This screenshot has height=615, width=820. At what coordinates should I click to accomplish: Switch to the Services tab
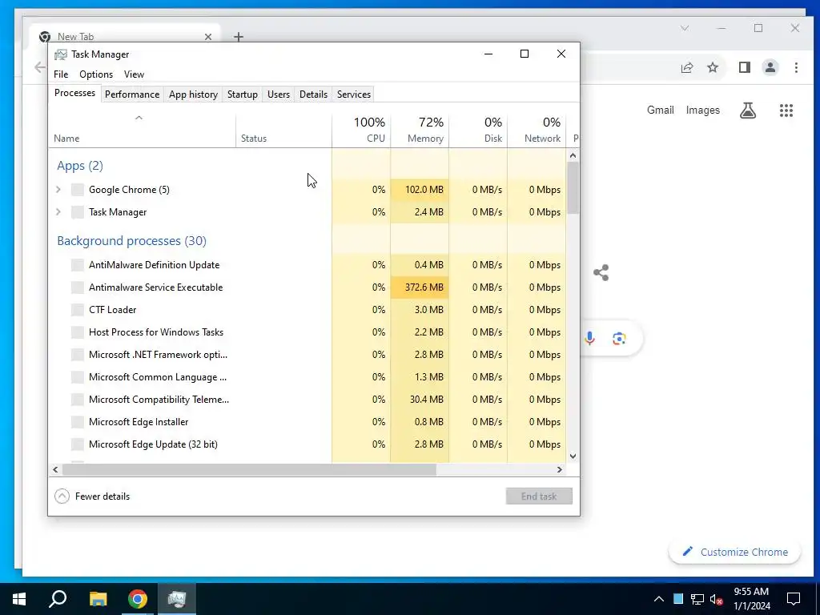(x=353, y=94)
